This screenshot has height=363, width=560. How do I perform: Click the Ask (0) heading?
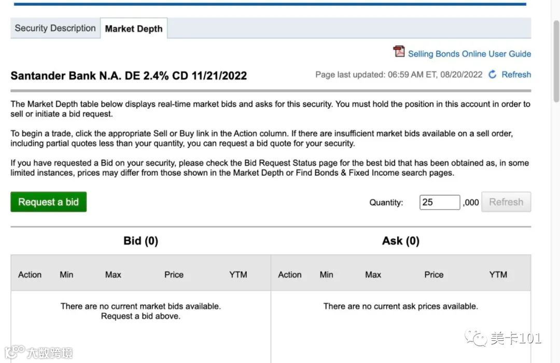tap(401, 241)
